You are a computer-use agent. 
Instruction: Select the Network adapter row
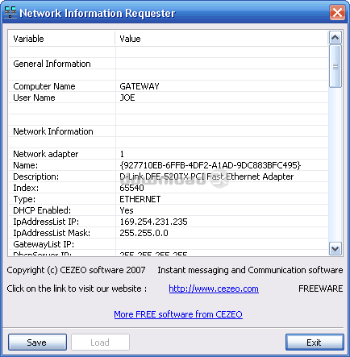tap(169, 154)
